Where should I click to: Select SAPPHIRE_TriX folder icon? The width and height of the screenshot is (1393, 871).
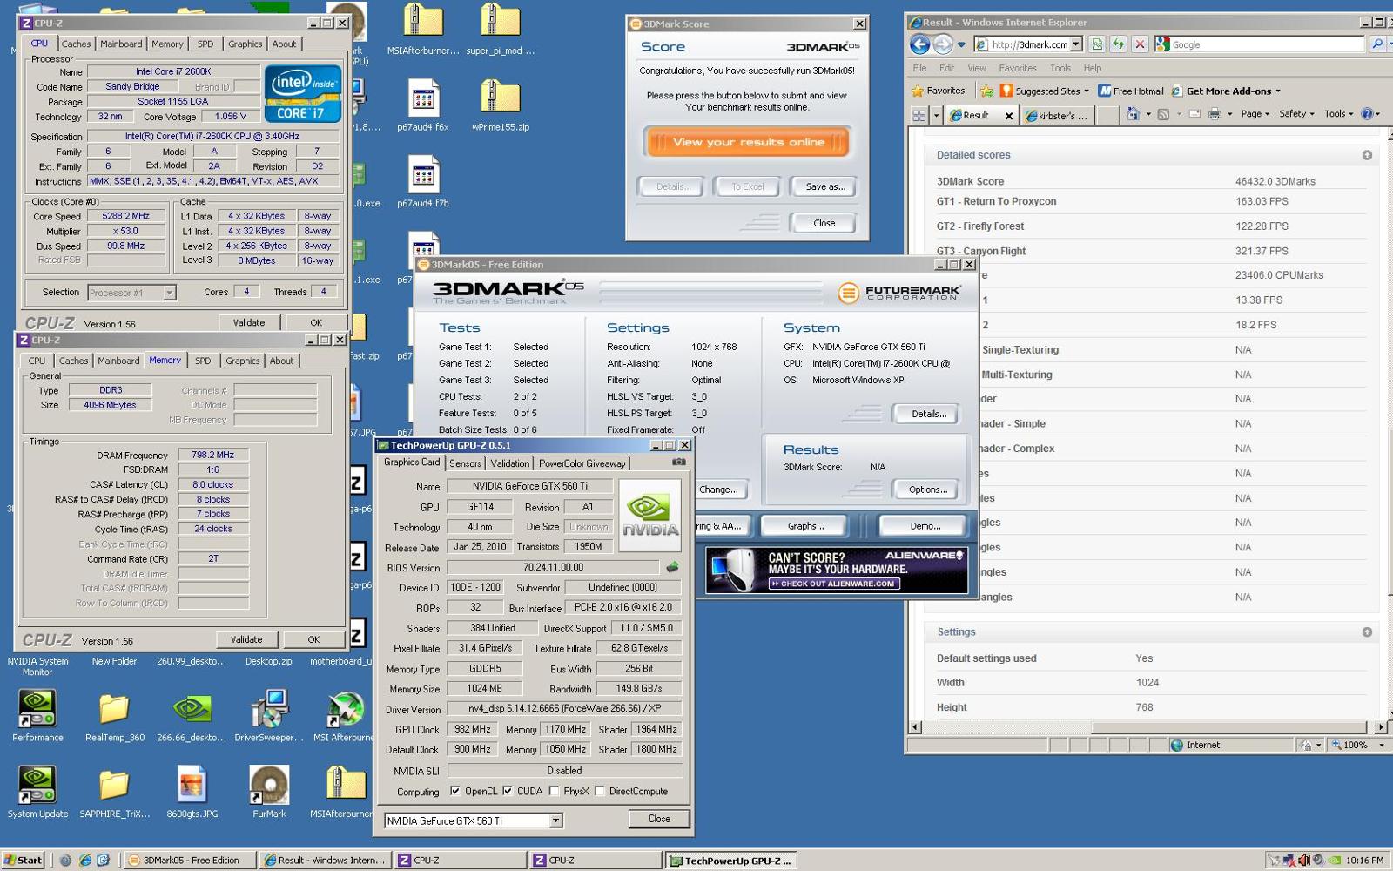tap(115, 791)
